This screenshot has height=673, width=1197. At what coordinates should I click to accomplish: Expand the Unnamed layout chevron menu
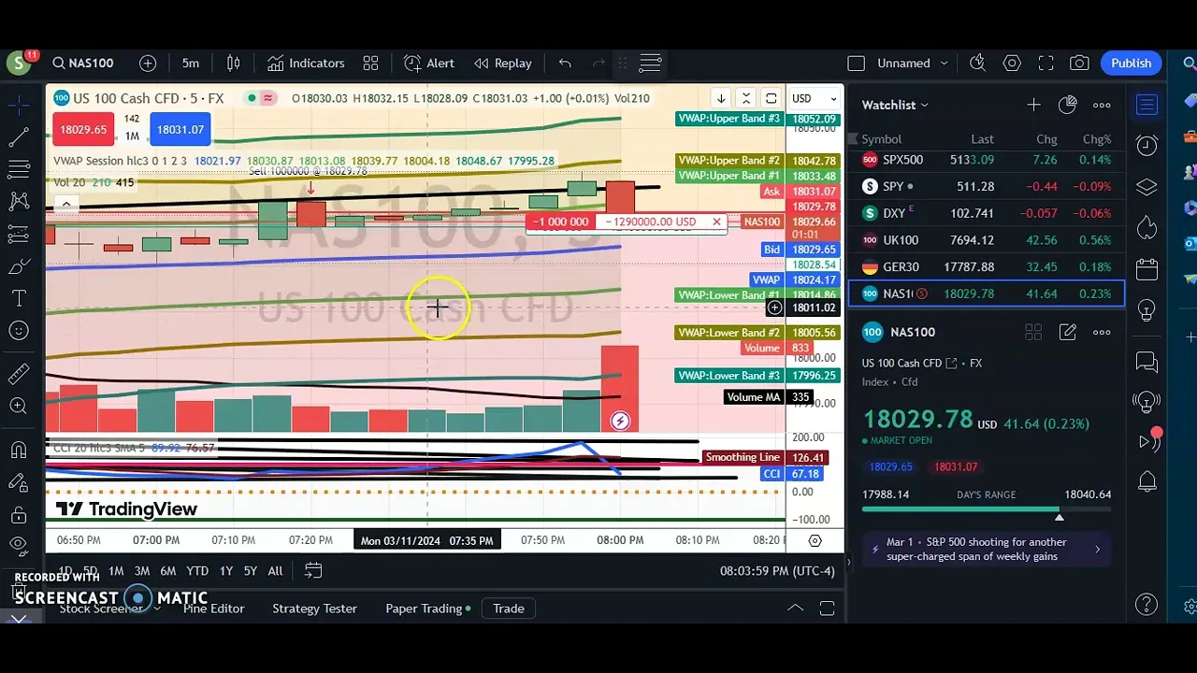pyautogui.click(x=944, y=64)
